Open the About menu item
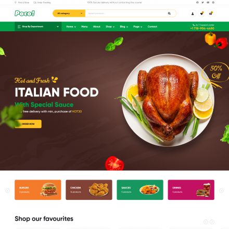 coord(97,27)
